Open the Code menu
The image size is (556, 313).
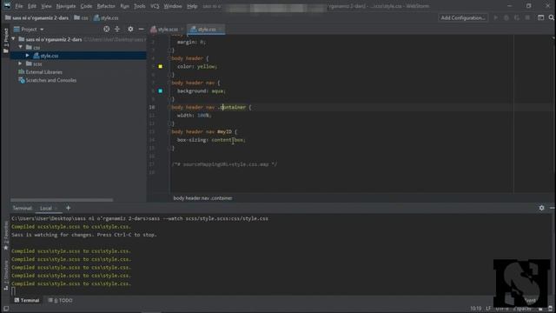pos(86,6)
